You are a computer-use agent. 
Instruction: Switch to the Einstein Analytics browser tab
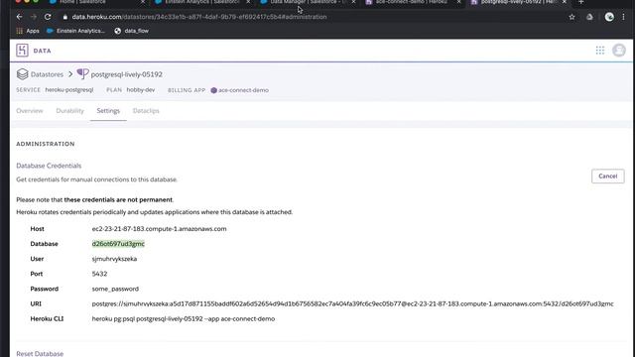pyautogui.click(x=202, y=2)
